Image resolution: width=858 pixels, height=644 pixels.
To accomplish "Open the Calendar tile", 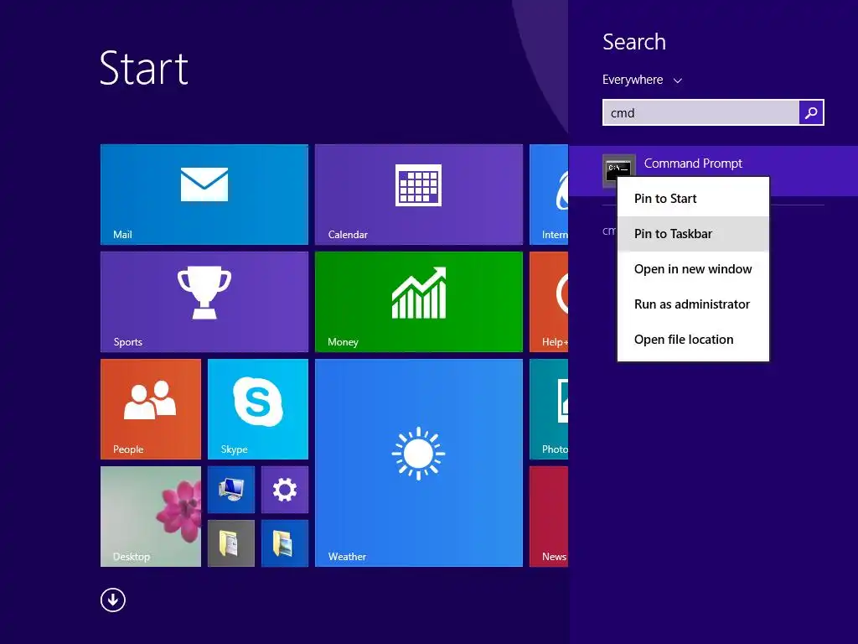I will 419,195.
